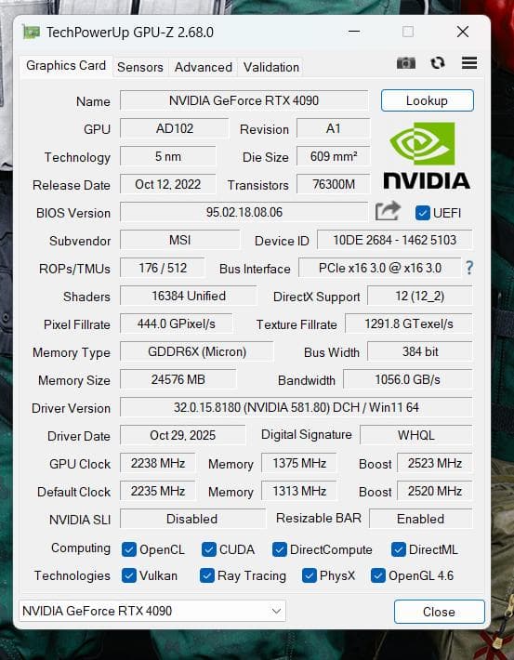Click the Name field NVIDIA GeForce RTX 4090

tap(244, 100)
